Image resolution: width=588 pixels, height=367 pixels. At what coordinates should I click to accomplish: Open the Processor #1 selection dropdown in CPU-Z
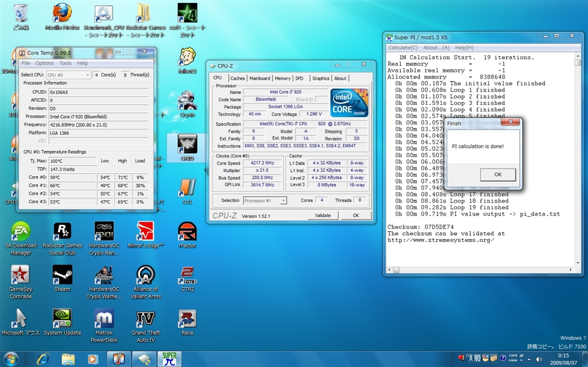[265, 201]
